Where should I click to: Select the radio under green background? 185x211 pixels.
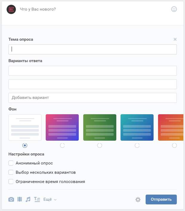click(100, 145)
